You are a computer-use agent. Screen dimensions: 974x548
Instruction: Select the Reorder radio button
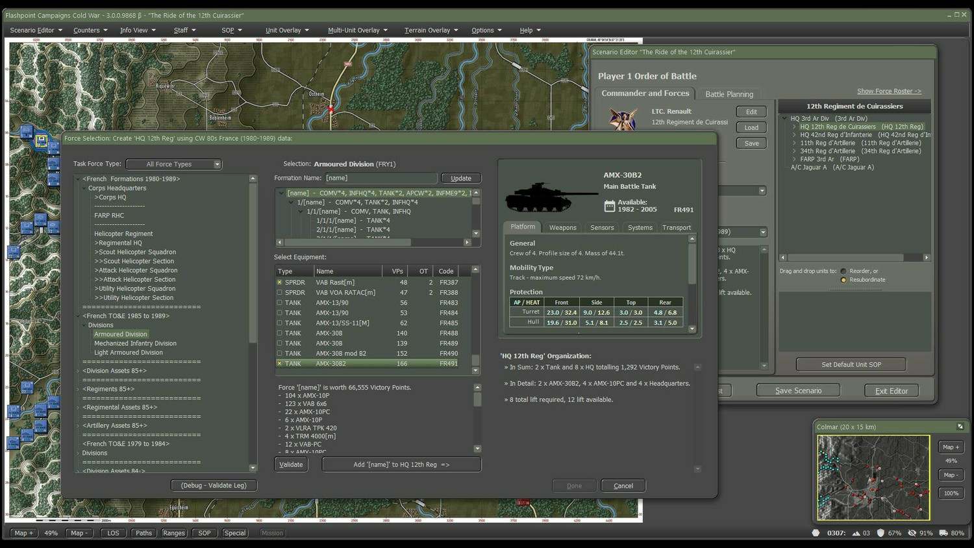(843, 271)
